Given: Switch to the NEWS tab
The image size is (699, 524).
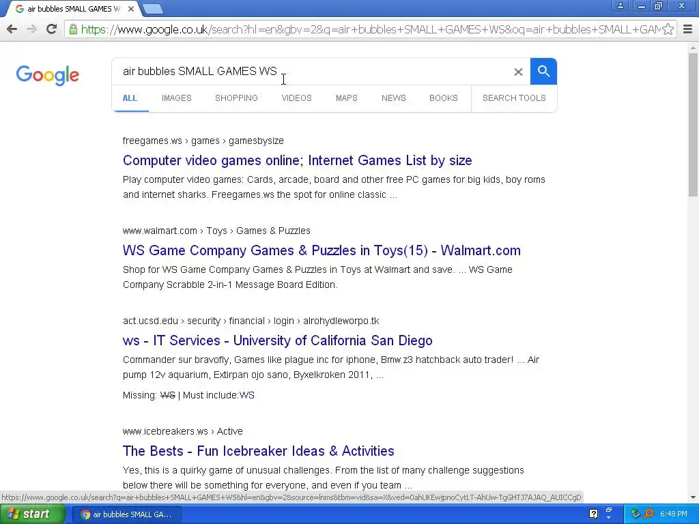Looking at the screenshot, I should tap(394, 98).
